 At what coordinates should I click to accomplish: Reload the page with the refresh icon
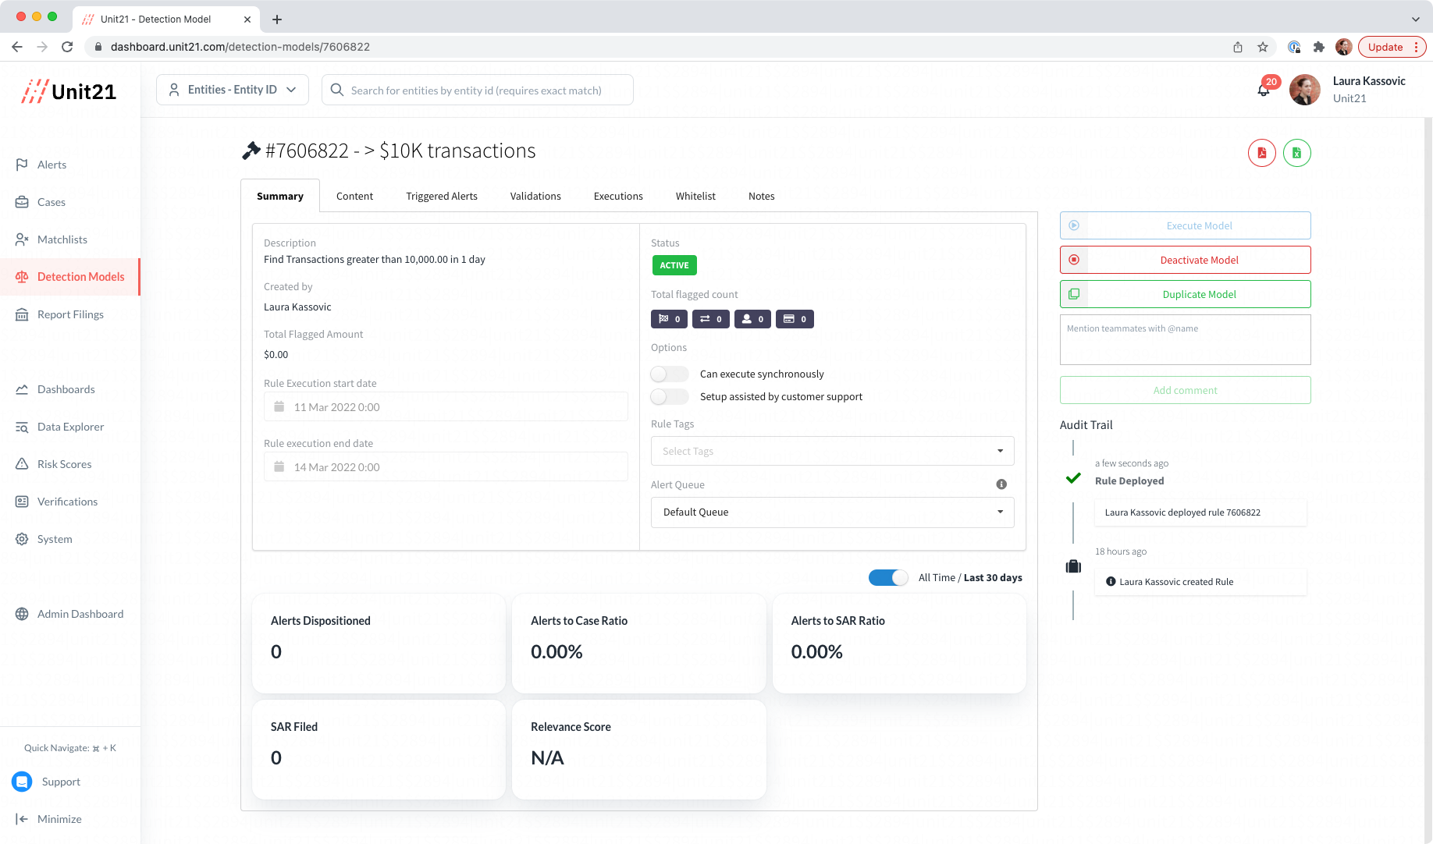(x=67, y=47)
